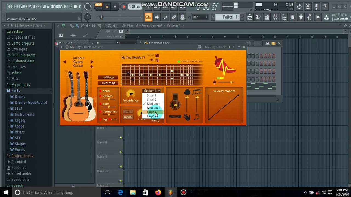
Task: Open the Bar snap dropdown
Action: click(200, 17)
